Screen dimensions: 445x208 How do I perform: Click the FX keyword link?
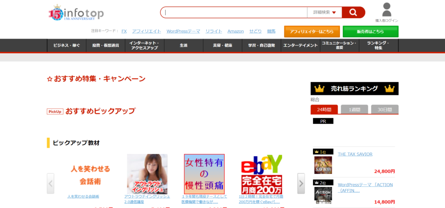(x=124, y=31)
